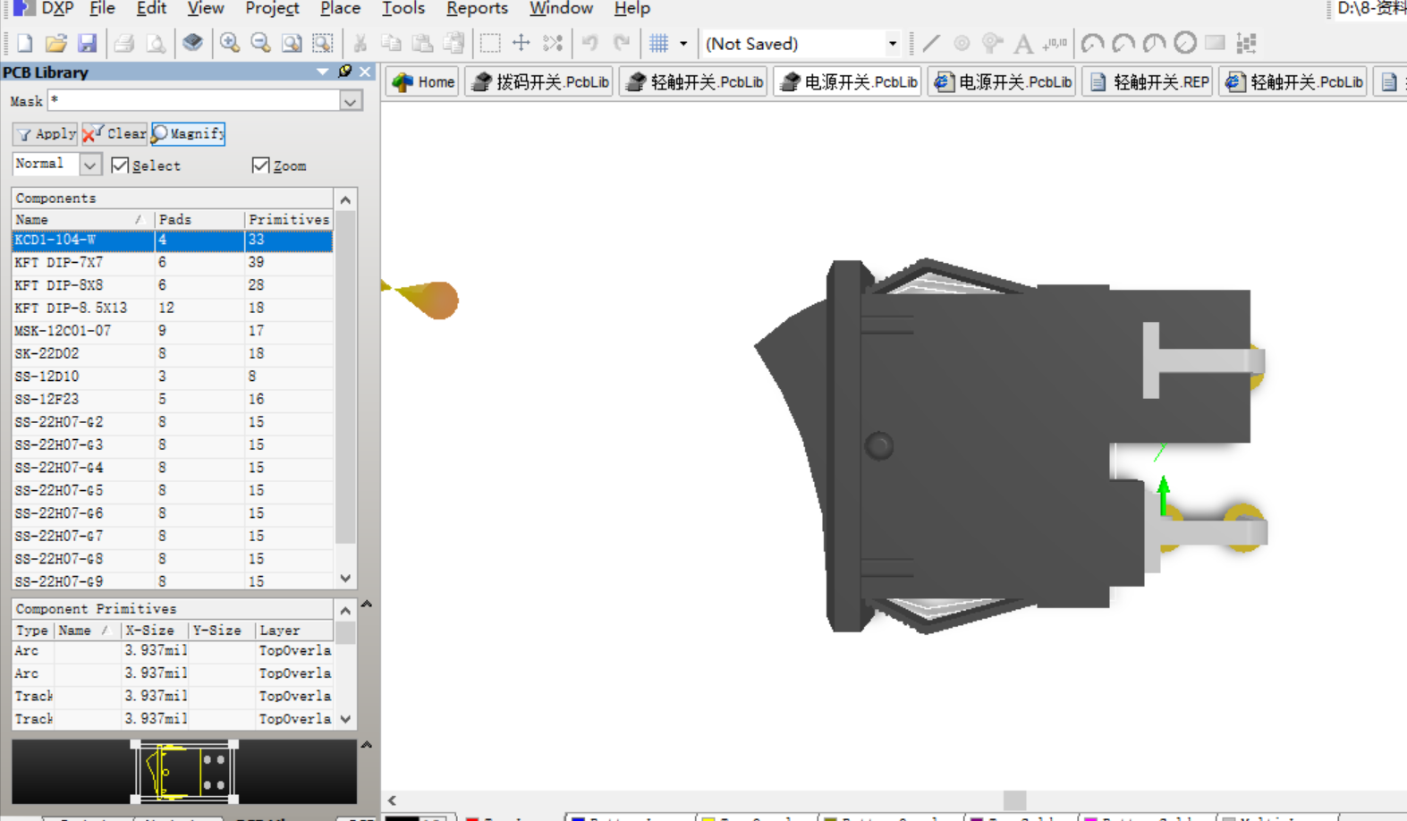The height and width of the screenshot is (821, 1407).
Task: Create a new document from toolbar
Action: pyautogui.click(x=24, y=43)
